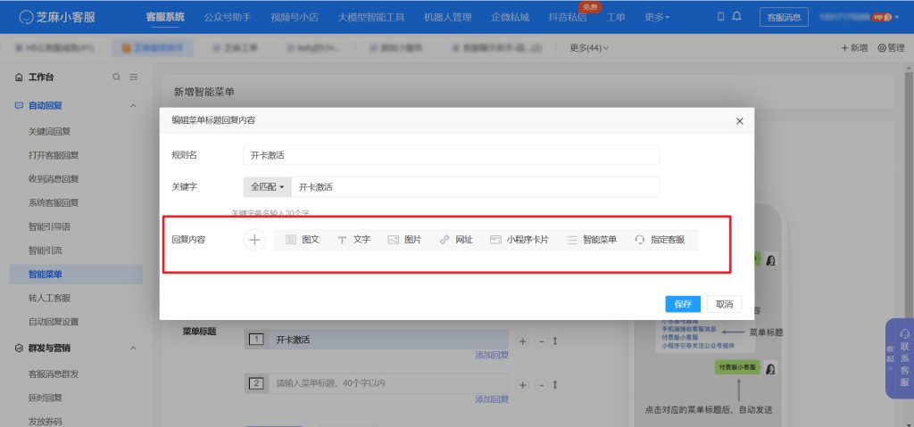Open 打开客服回复 in the sidebar

pos(54,155)
